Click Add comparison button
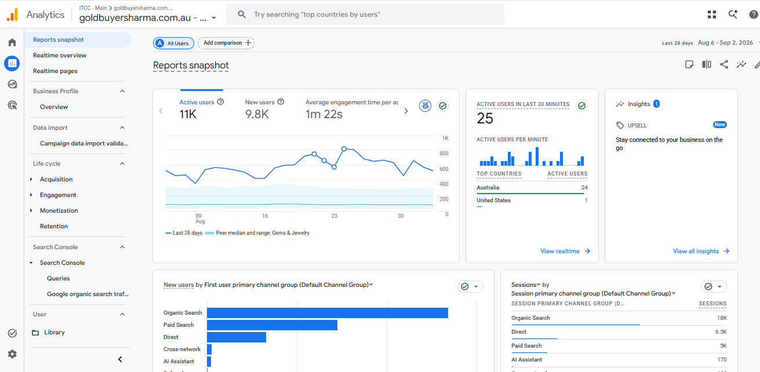 (x=226, y=43)
